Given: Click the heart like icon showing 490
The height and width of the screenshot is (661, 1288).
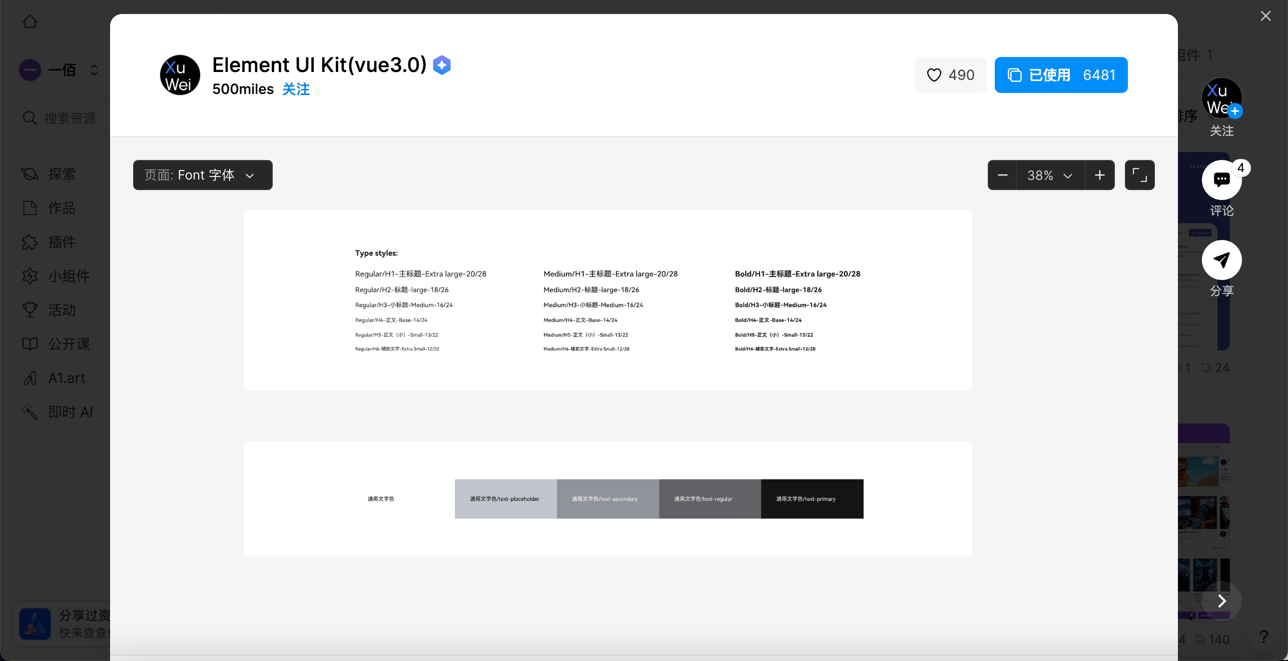Looking at the screenshot, I should 934,75.
